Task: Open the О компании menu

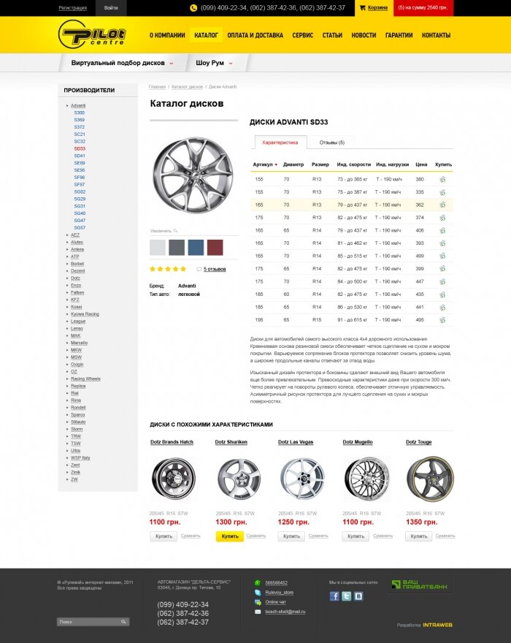Action: coord(167,35)
